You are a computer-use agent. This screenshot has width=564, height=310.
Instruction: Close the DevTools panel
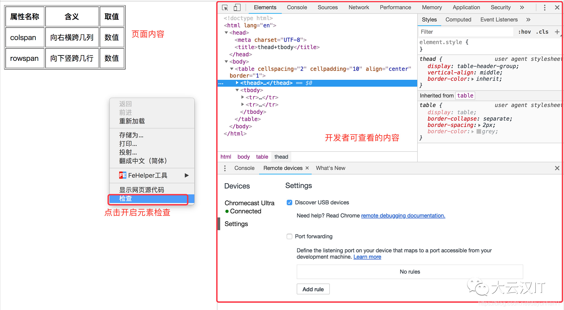tap(557, 8)
